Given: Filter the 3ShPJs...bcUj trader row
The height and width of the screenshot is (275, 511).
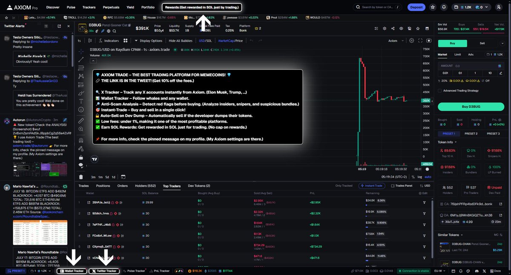Looking at the screenshot, I should tap(424, 202).
